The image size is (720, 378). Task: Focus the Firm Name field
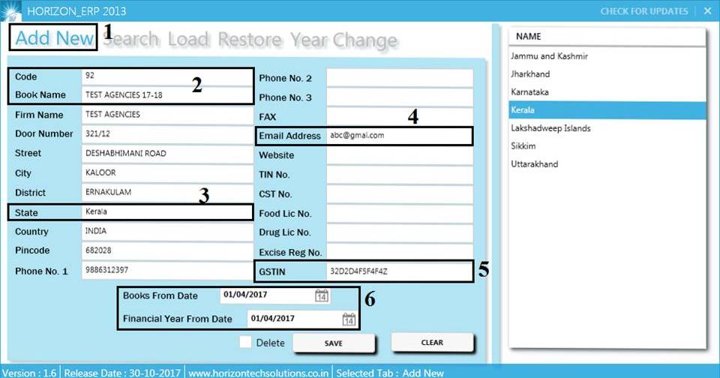coord(167,114)
